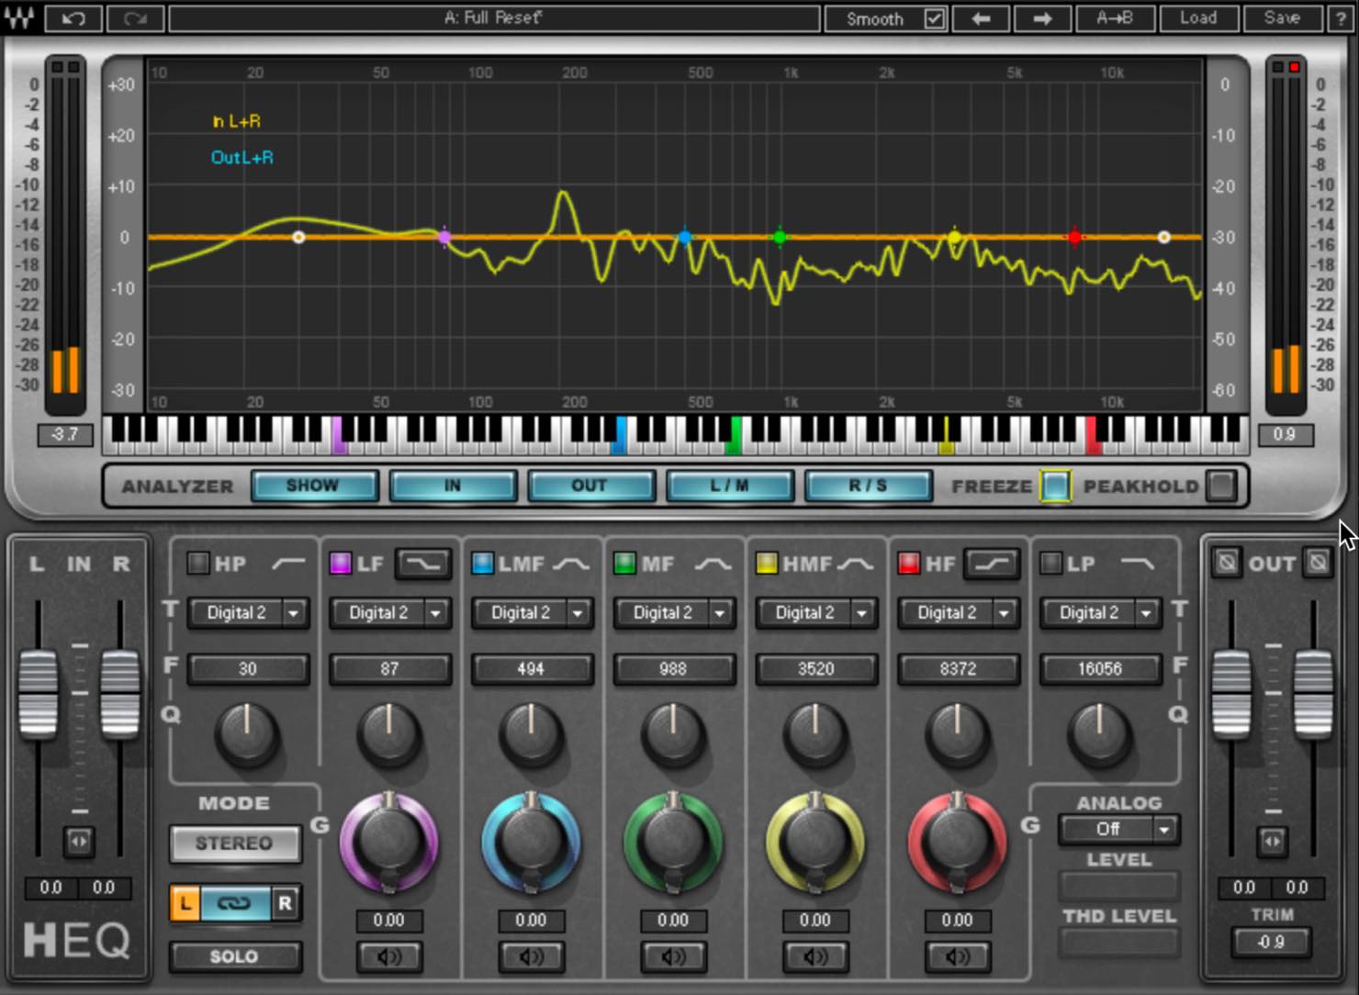Toggle left OUT phase invert icon
Image resolution: width=1359 pixels, height=995 pixels.
(x=1226, y=562)
